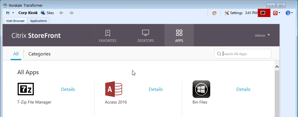298x117 pixels.
Task: Click in the Search All Apps field
Action: [243, 54]
